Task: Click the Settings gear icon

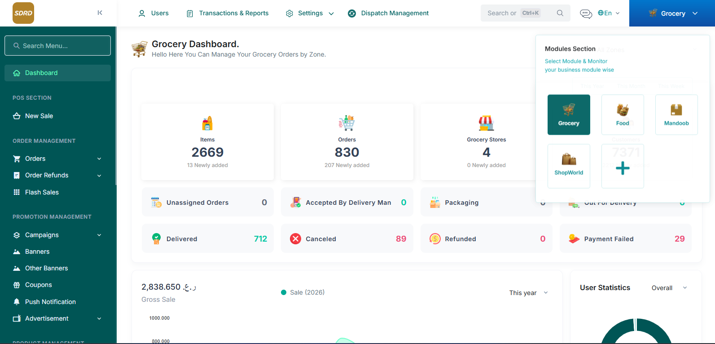Action: click(x=290, y=13)
